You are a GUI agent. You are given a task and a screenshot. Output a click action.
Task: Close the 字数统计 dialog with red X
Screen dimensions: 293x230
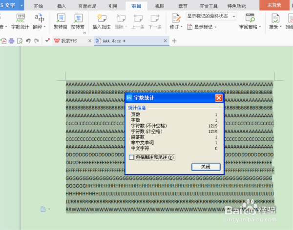[219, 98]
